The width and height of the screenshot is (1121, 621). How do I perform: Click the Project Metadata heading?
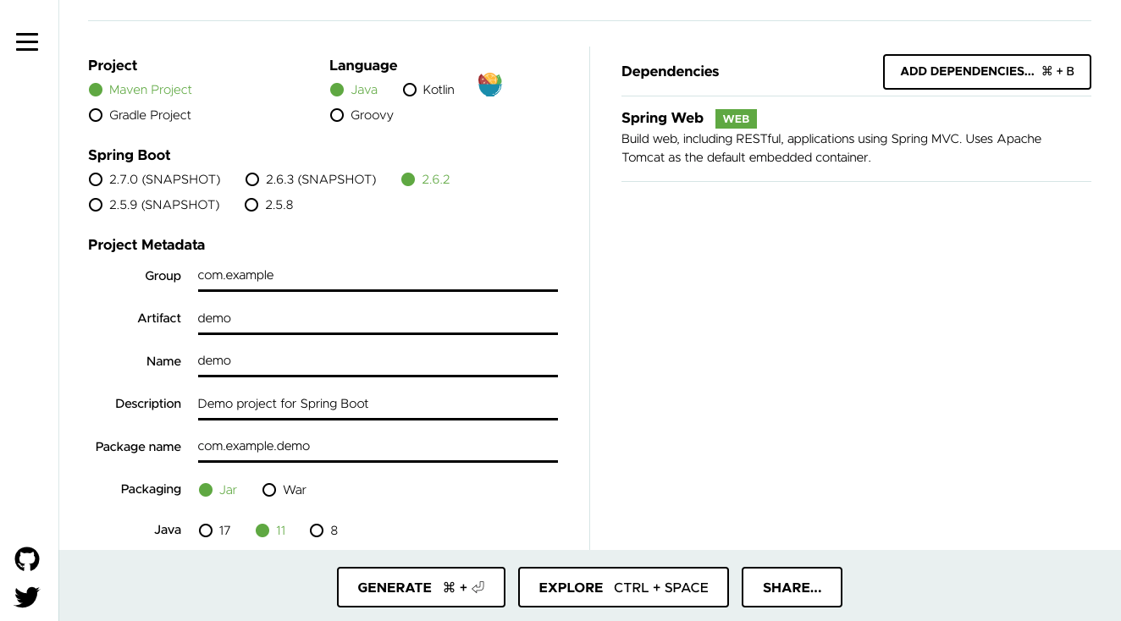(x=146, y=245)
